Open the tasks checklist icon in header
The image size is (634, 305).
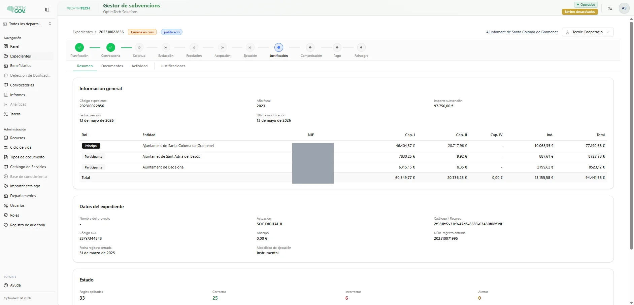coord(610,8)
